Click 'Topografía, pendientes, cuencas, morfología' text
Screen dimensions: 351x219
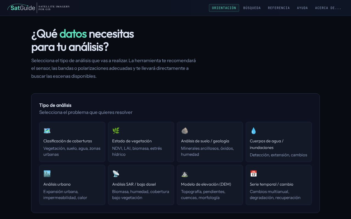pyautogui.click(x=203, y=195)
